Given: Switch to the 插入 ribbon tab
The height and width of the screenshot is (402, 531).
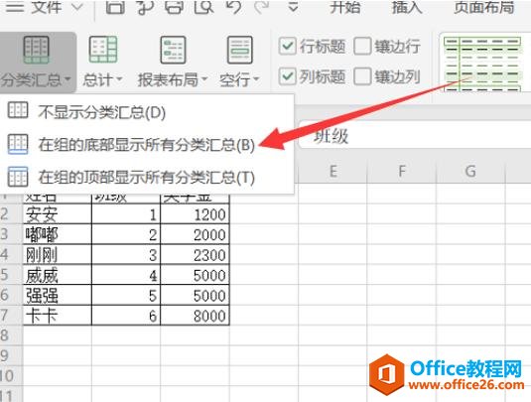Looking at the screenshot, I should 407,7.
